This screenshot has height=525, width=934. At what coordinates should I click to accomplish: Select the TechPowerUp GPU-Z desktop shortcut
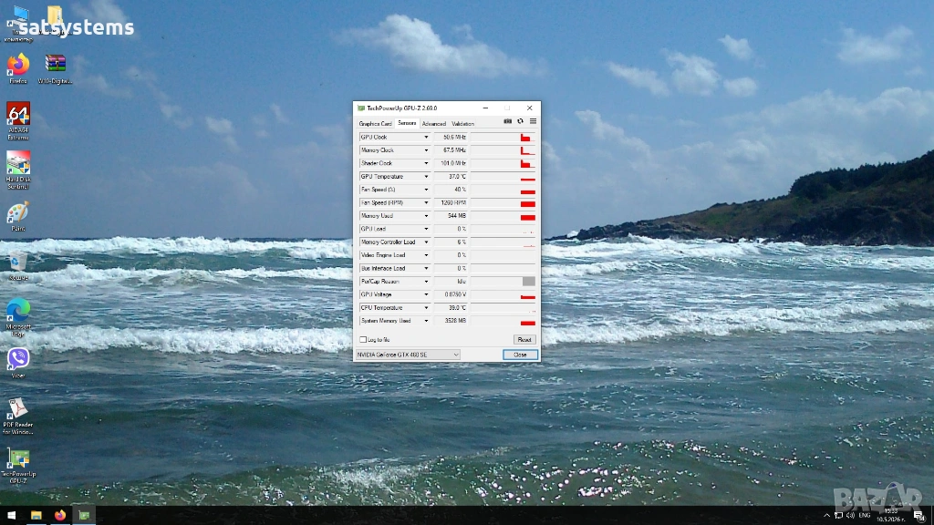18,466
